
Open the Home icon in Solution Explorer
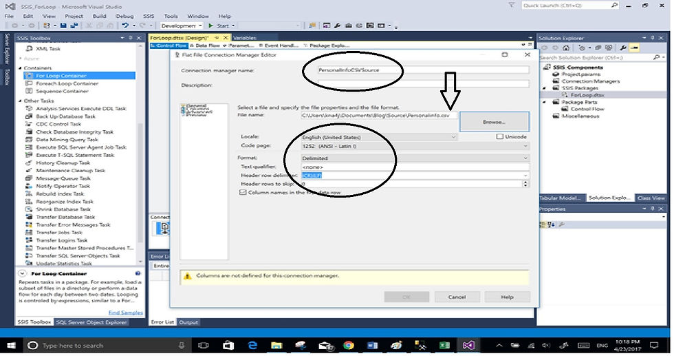(566, 48)
